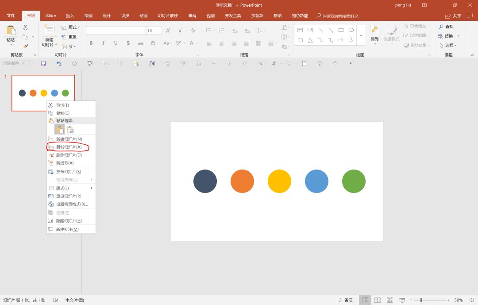Toggle the AutoSave (自动保存) switch

click(27, 63)
